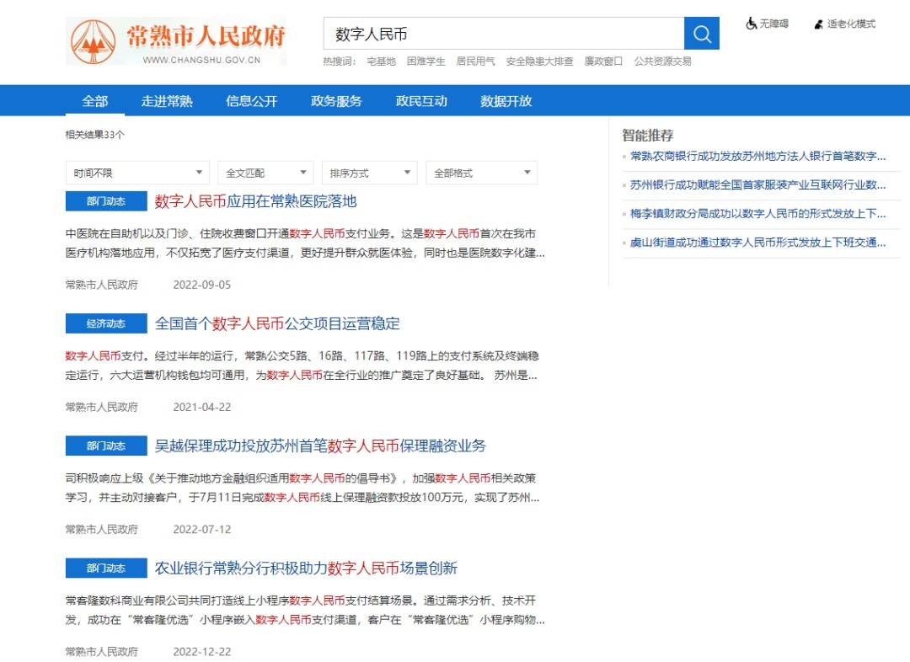This screenshot has width=910, height=662.
Task: Choose hot search word 安全隐患大排查
Action: 539,61
